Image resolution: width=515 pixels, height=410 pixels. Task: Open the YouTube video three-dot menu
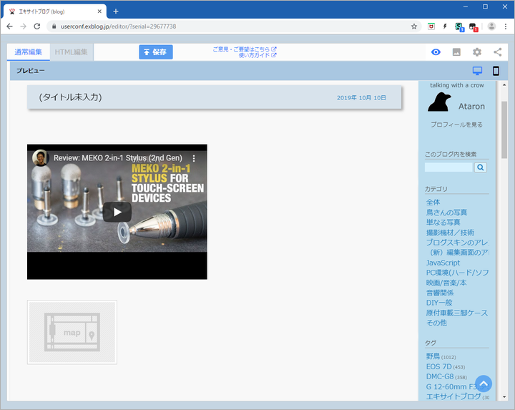click(x=194, y=158)
